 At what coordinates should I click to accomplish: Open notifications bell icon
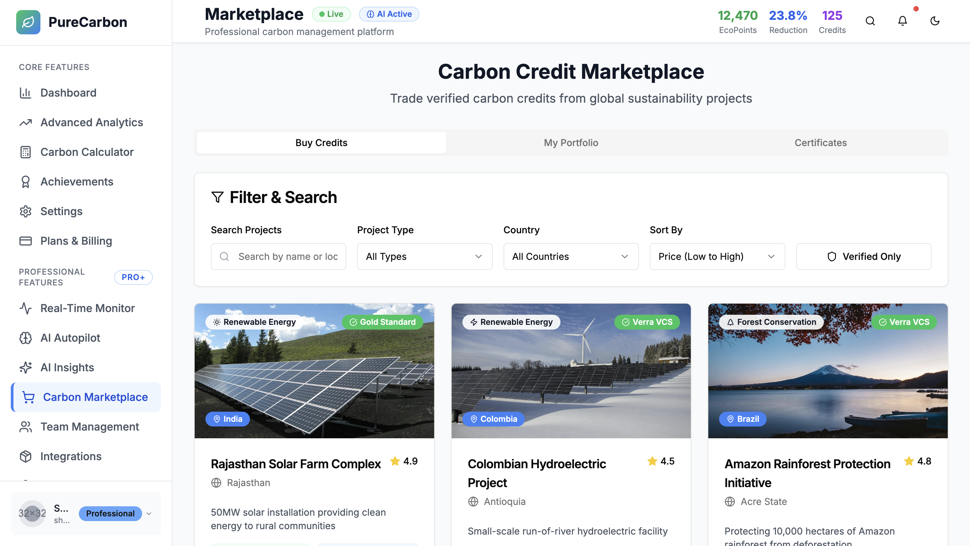[902, 21]
